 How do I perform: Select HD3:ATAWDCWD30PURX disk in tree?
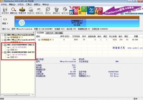point(21,52)
